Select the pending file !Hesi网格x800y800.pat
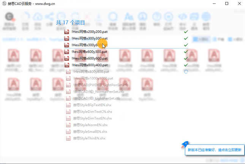Screen dimensions: 245x164 click(91, 72)
